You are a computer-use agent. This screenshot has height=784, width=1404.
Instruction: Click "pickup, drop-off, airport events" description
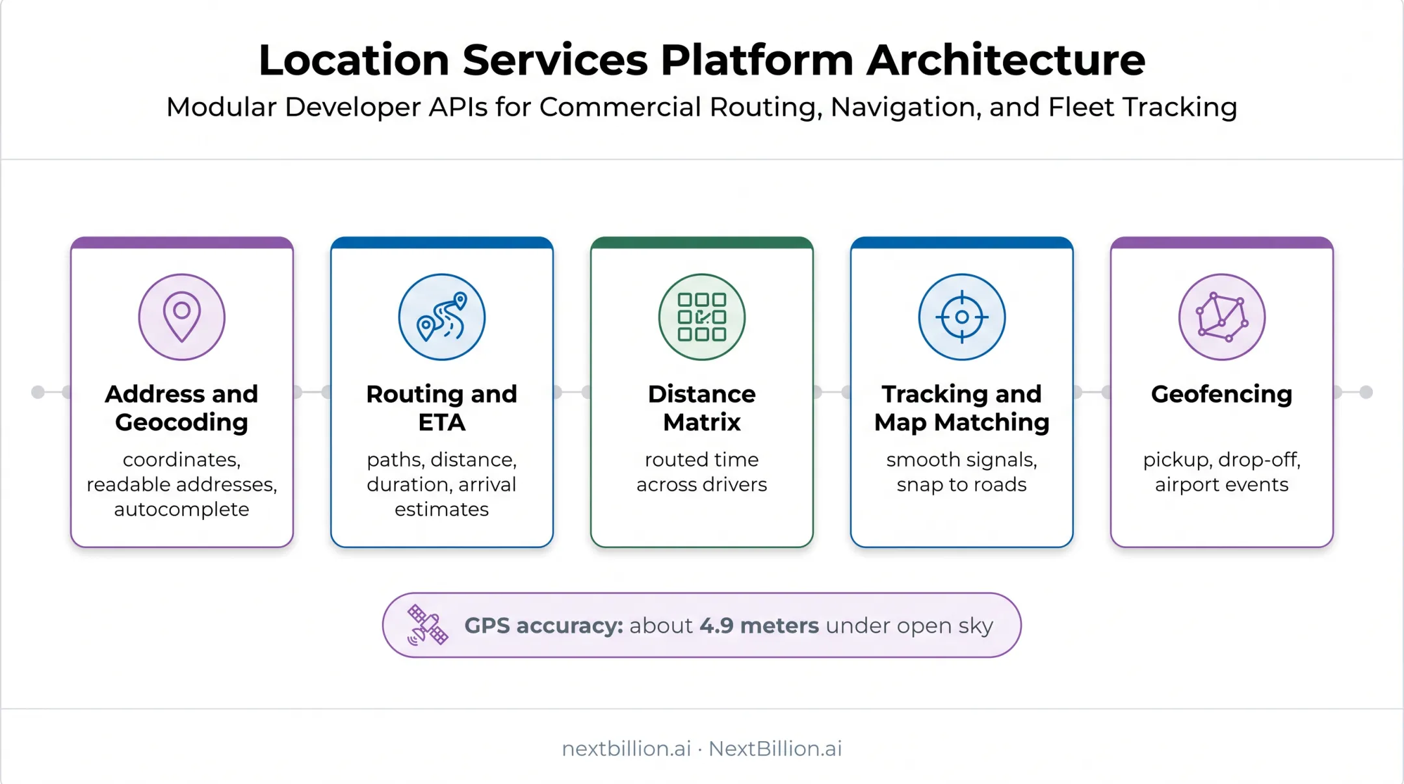[1222, 472]
